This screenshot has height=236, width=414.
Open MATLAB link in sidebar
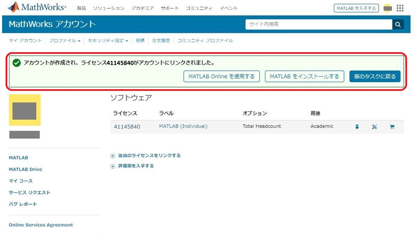pyautogui.click(x=18, y=158)
